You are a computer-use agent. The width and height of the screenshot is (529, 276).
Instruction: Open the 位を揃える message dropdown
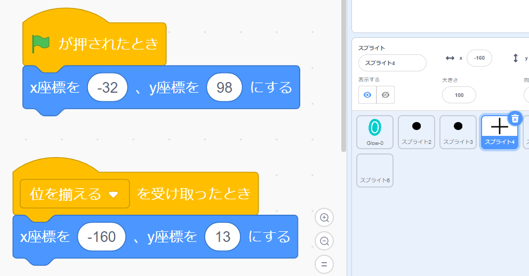(113, 194)
